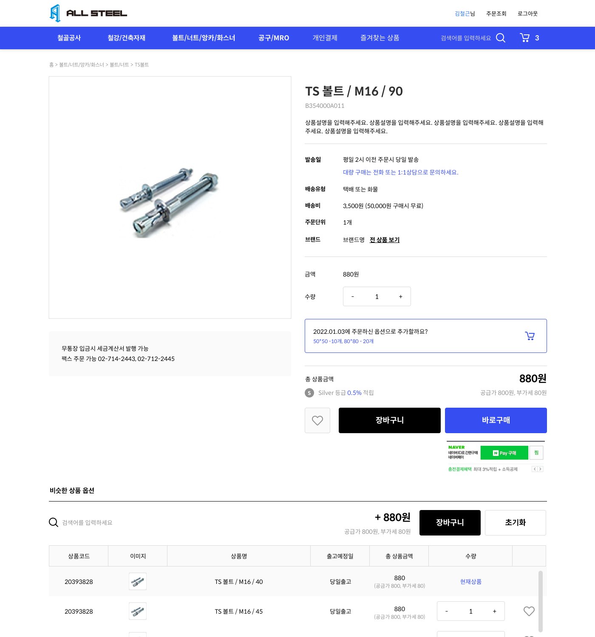The height and width of the screenshot is (637, 595).
Task: Focus the header search input field
Action: coord(466,38)
